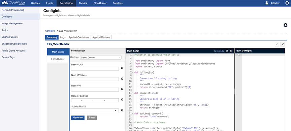This screenshot has width=291, height=131.
Task: Open the Provisioning menu
Action: (x=66, y=3)
